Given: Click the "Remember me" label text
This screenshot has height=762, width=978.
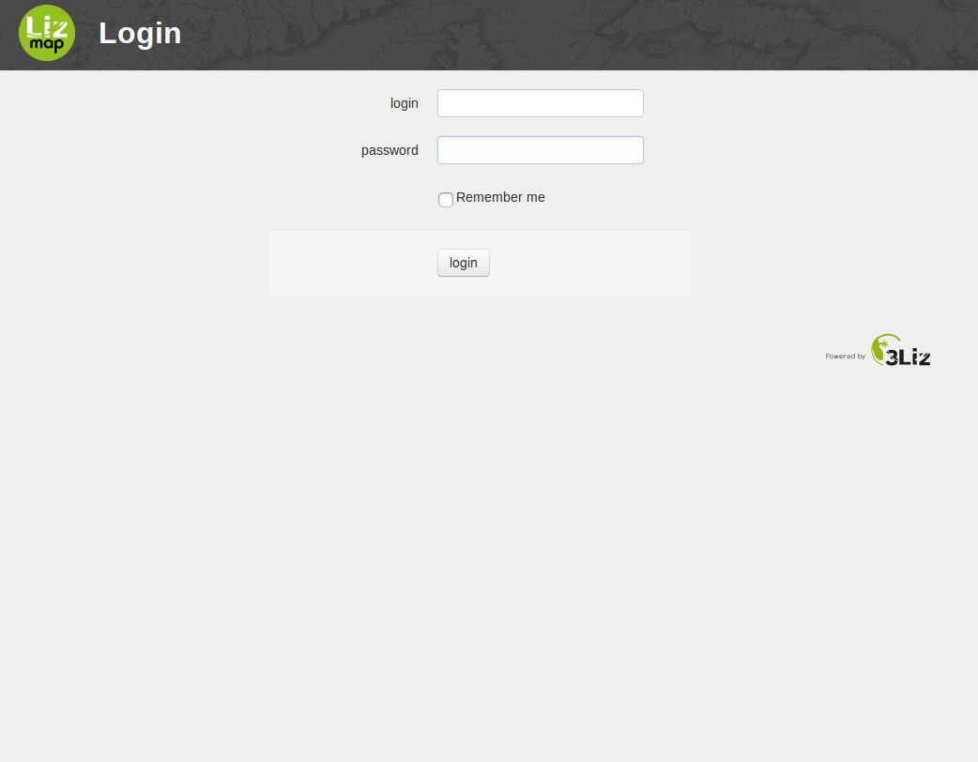Looking at the screenshot, I should (x=500, y=197).
